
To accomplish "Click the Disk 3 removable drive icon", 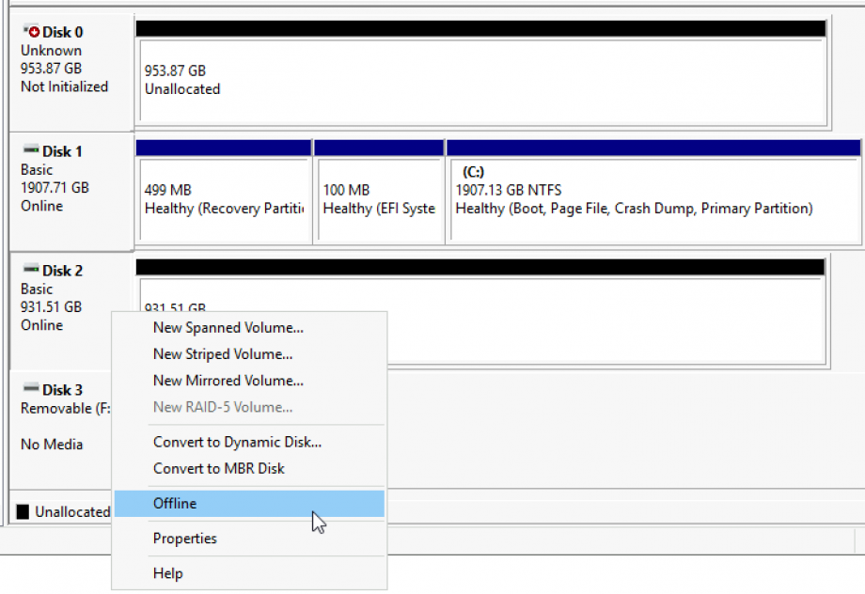I will pos(31,390).
